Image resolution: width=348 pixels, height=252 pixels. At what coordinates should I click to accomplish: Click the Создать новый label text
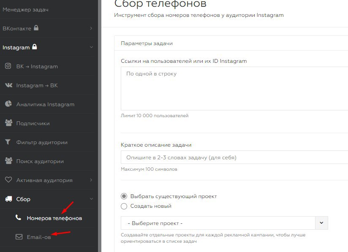point(151,206)
